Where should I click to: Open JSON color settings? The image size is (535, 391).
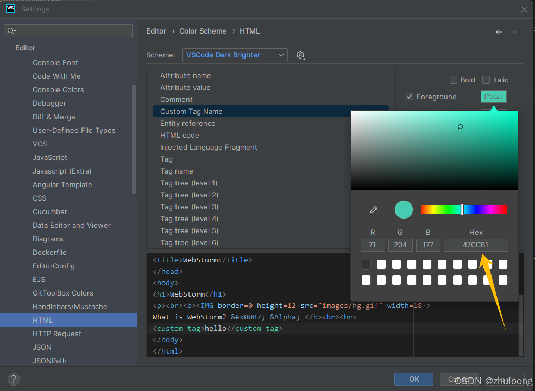pyautogui.click(x=42, y=348)
